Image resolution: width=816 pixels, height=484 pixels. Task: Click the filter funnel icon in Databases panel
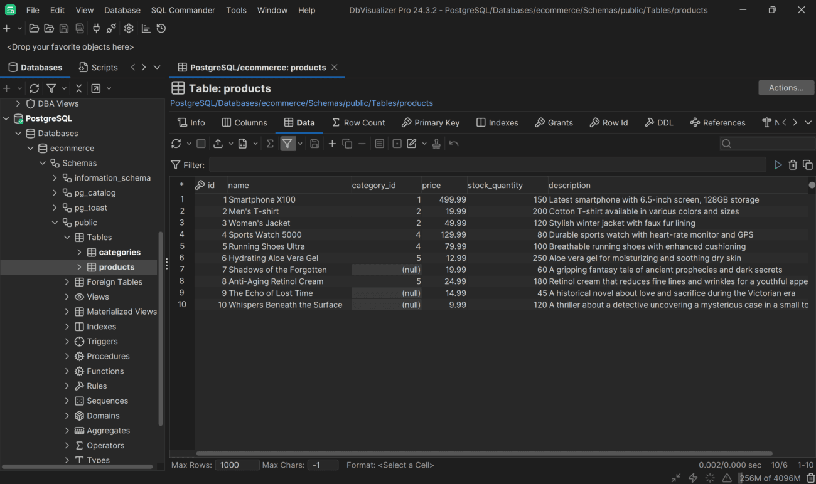51,88
